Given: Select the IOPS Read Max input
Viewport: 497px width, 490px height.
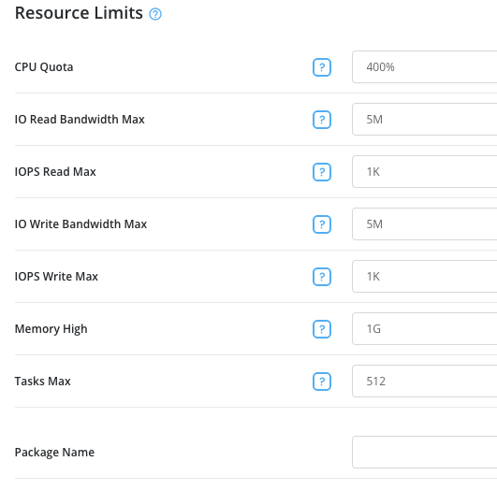Looking at the screenshot, I should tap(424, 172).
